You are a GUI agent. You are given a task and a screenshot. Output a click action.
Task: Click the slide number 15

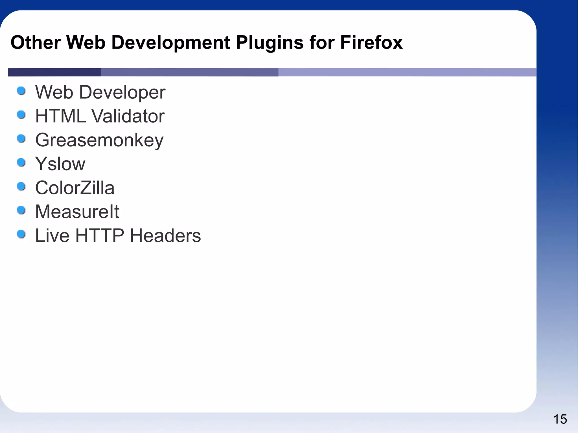click(560, 419)
